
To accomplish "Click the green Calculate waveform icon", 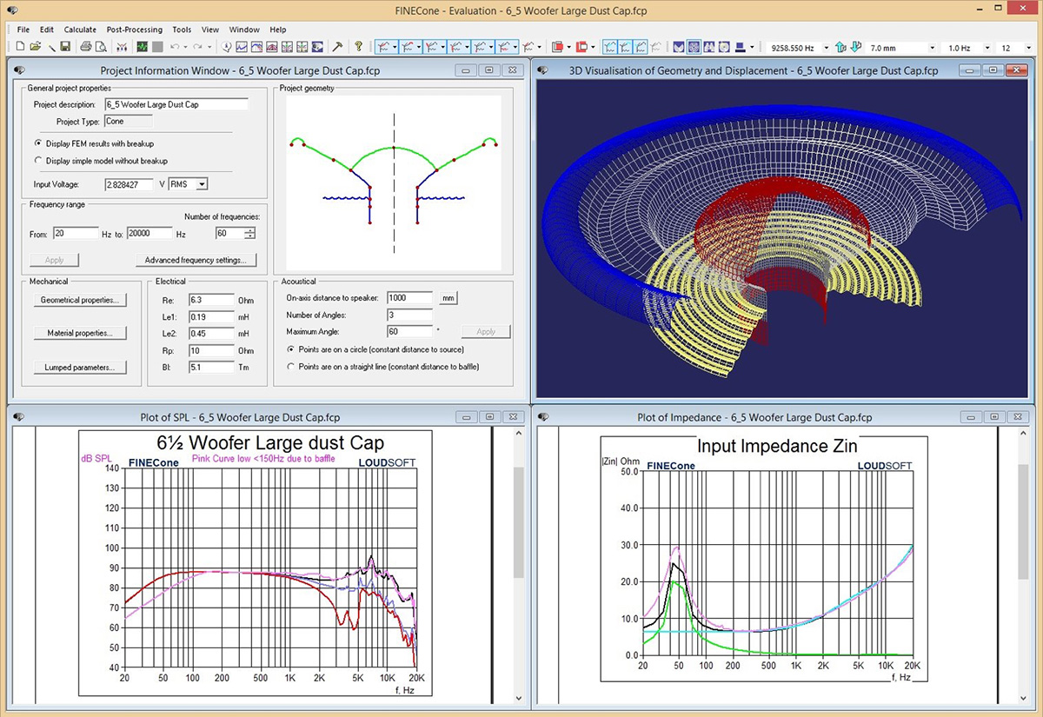I will [142, 46].
